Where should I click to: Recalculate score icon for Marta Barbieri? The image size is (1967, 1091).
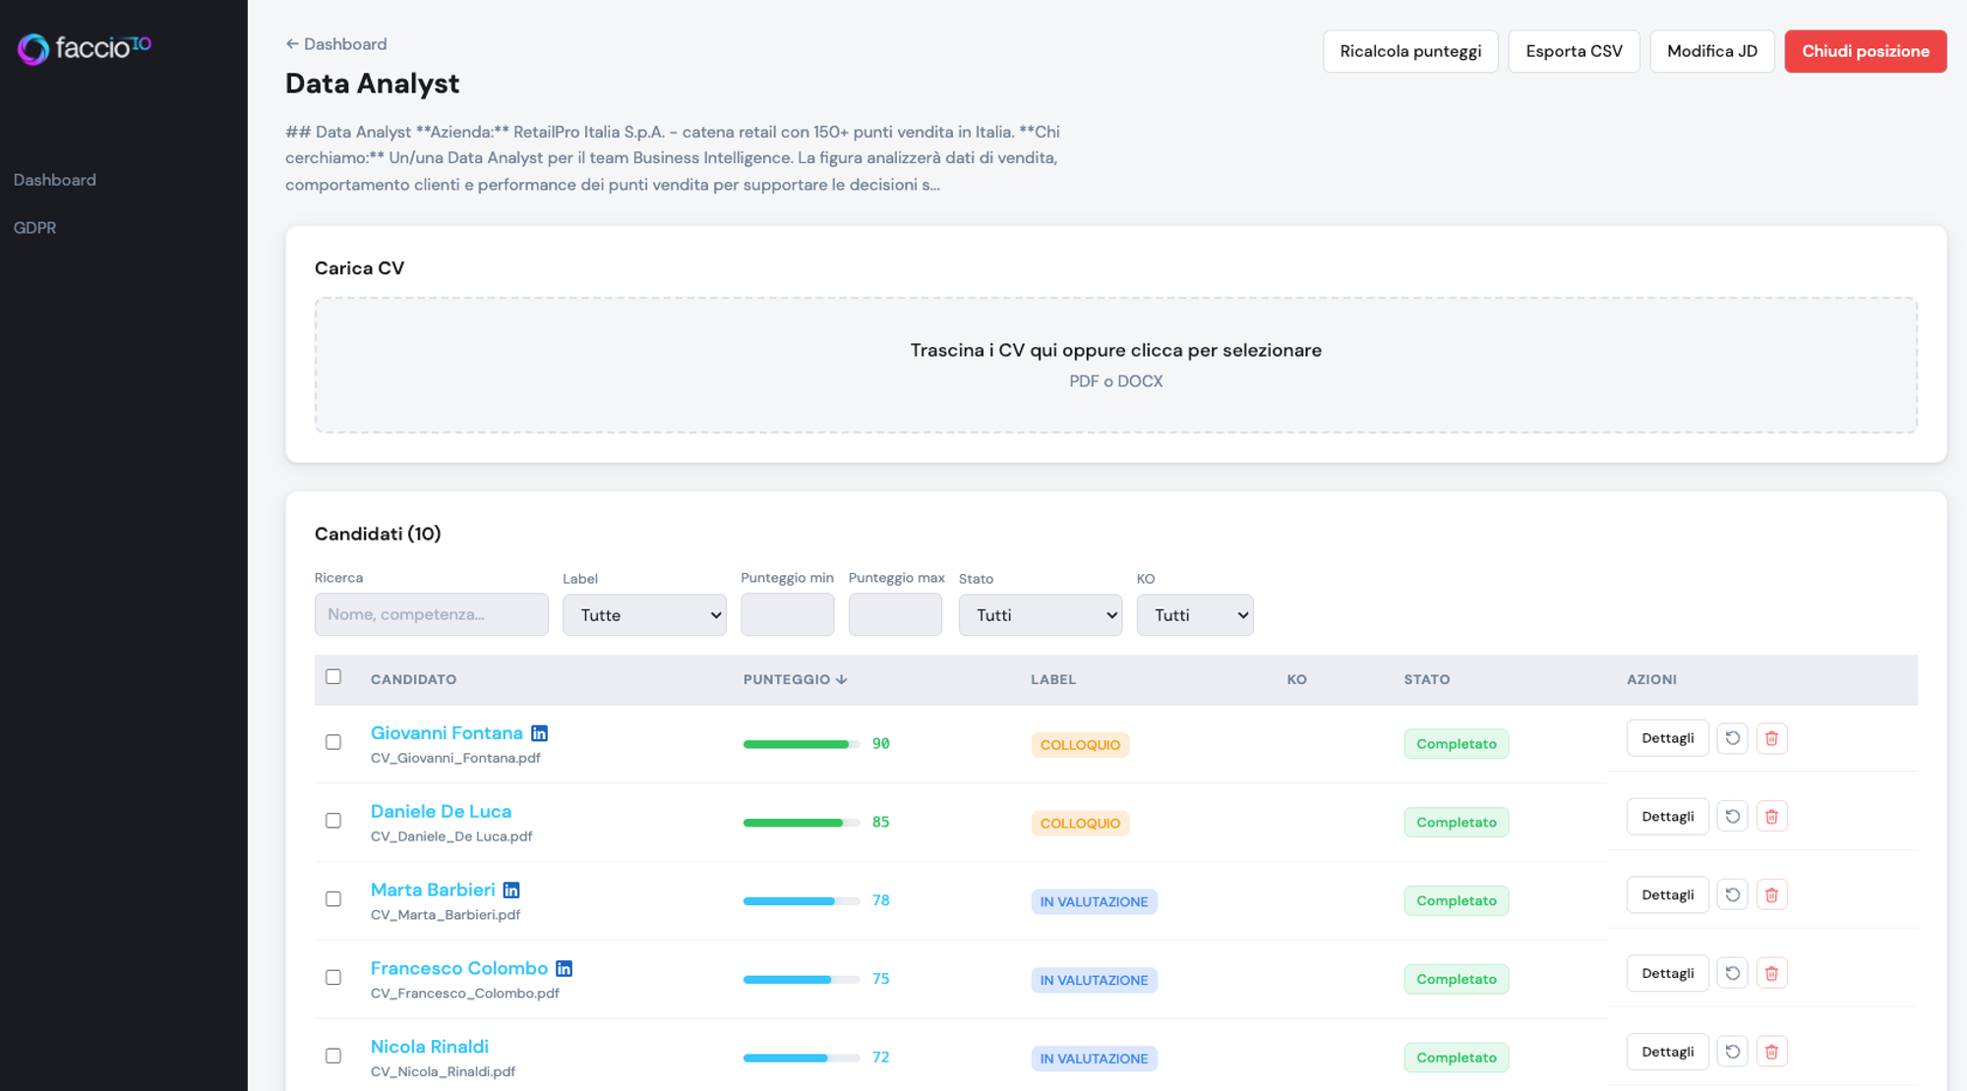(x=1732, y=895)
